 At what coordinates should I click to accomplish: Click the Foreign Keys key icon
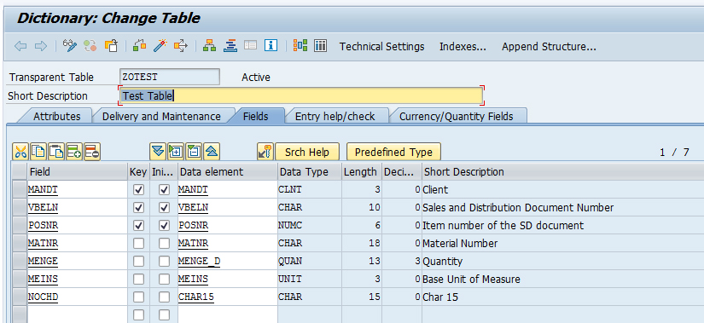pos(265,152)
